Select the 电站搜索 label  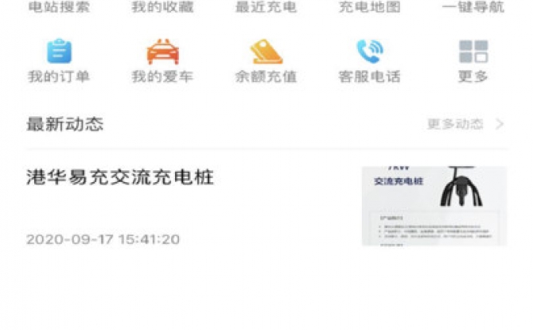59,7
